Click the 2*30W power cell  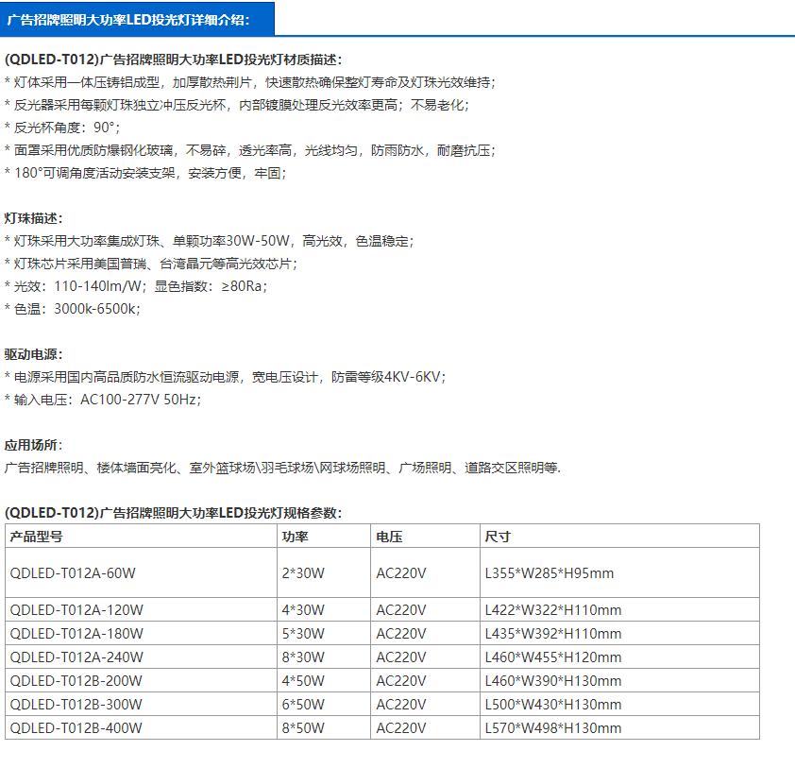(324, 572)
